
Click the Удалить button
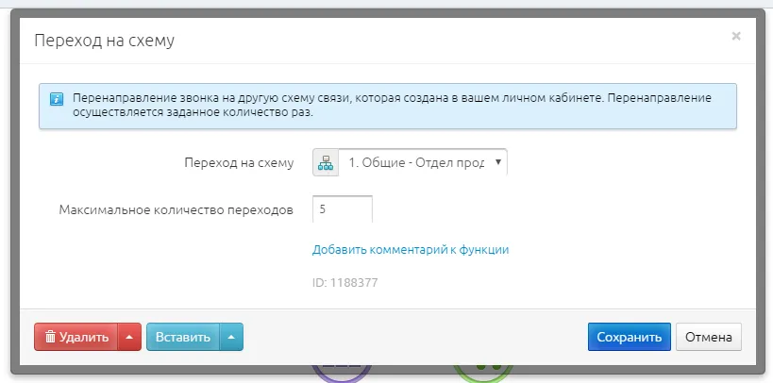76,337
